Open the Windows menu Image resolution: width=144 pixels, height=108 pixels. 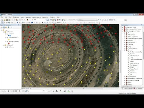(52, 17)
